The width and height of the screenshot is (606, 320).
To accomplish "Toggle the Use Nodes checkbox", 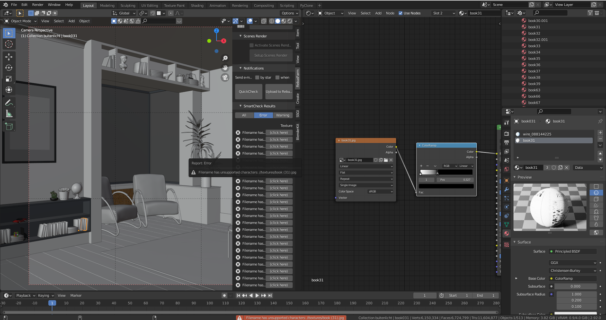I will point(401,13).
